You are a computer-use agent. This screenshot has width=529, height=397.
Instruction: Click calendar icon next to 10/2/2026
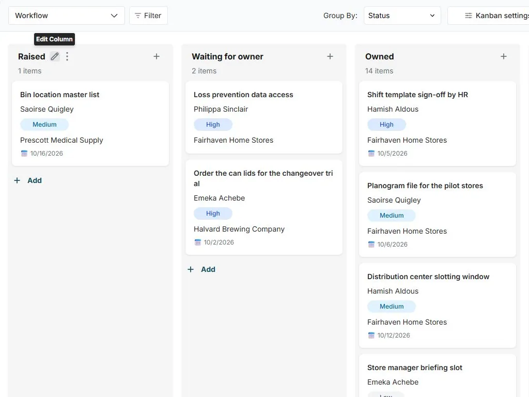click(x=198, y=242)
